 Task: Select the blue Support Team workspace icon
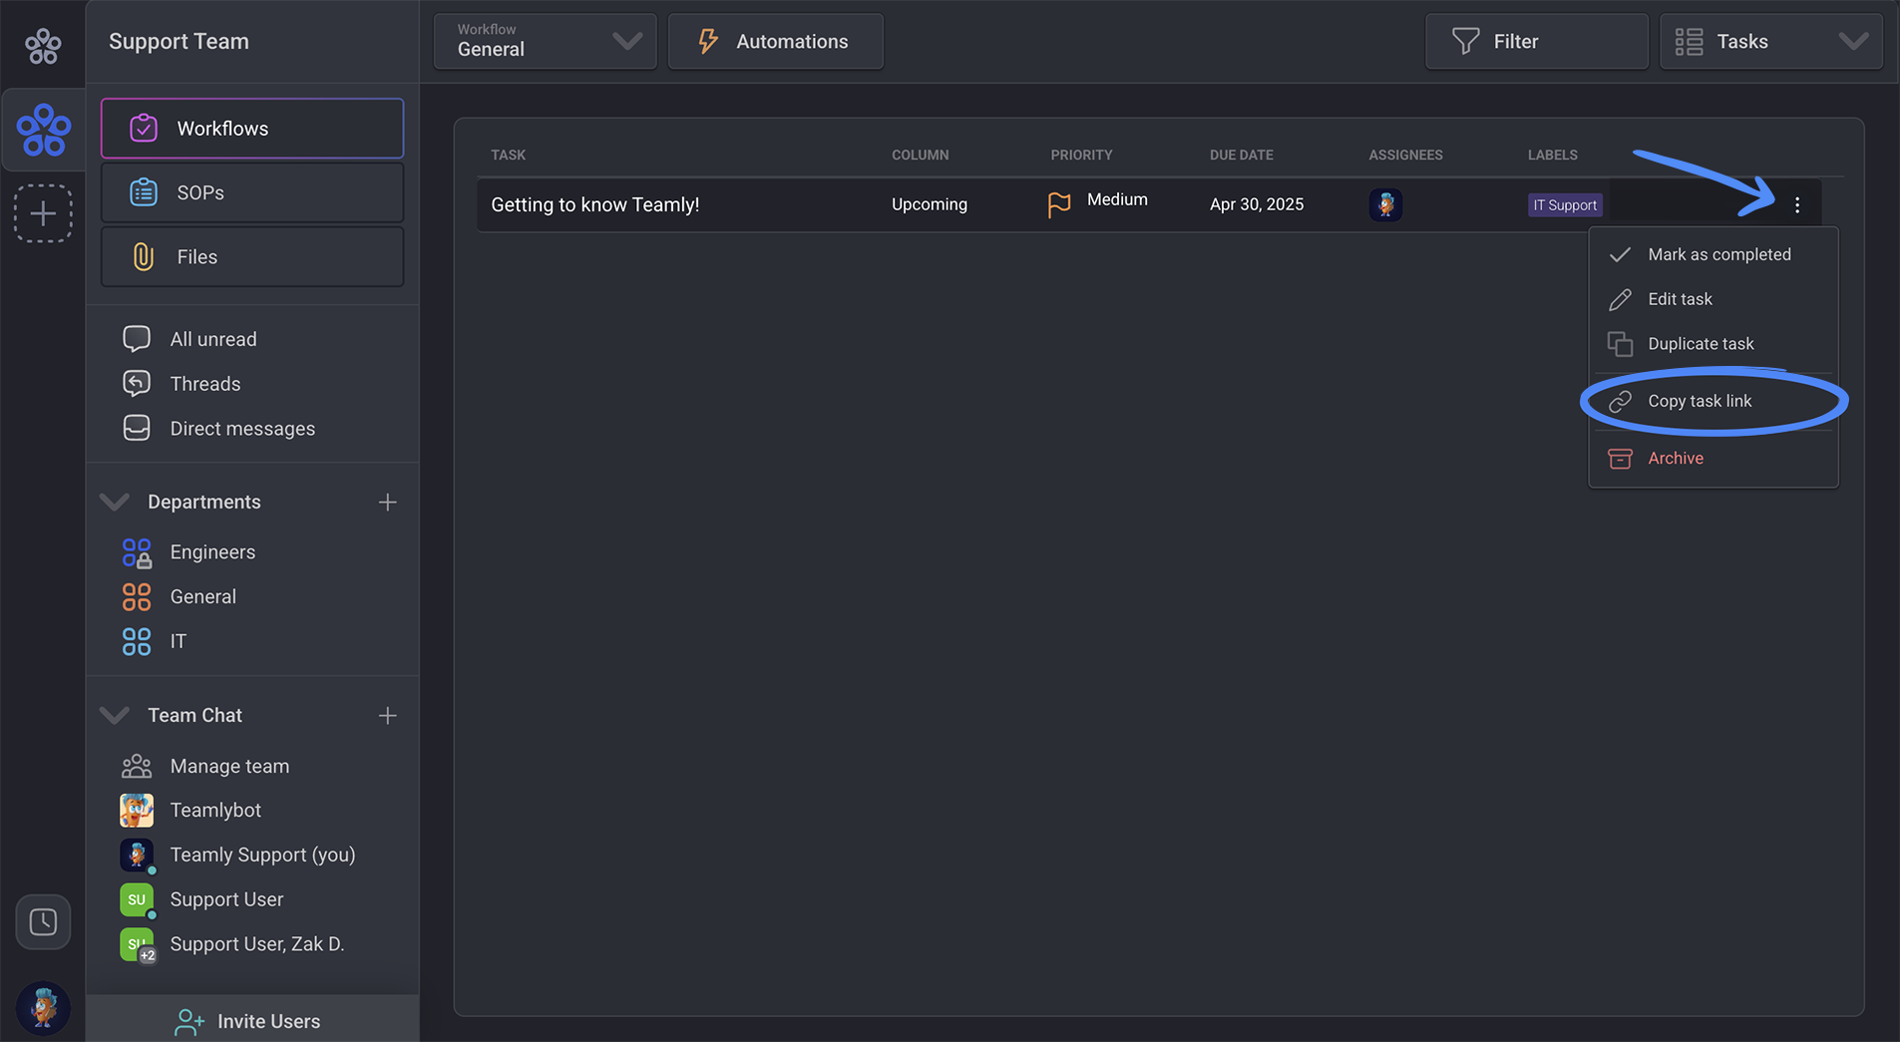coord(44,130)
